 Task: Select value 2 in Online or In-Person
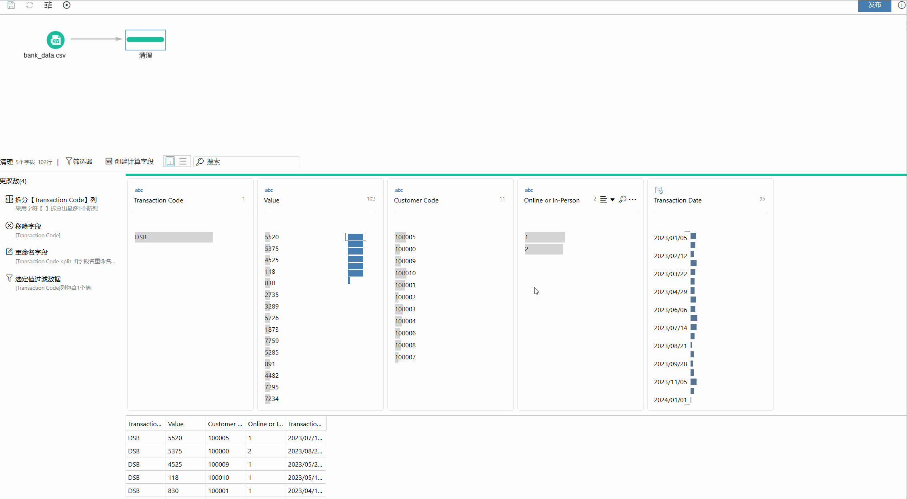pos(544,249)
